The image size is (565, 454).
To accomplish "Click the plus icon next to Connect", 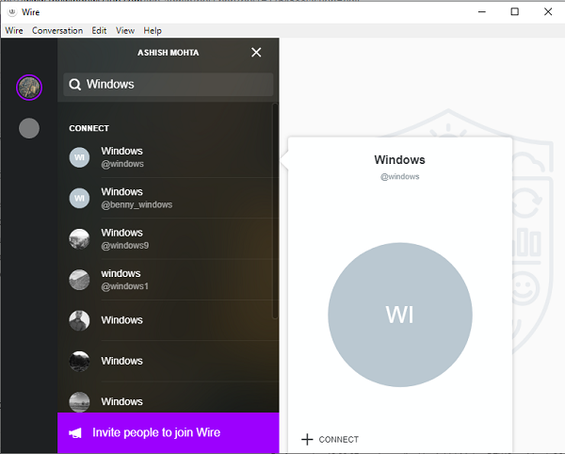I will pyautogui.click(x=307, y=440).
